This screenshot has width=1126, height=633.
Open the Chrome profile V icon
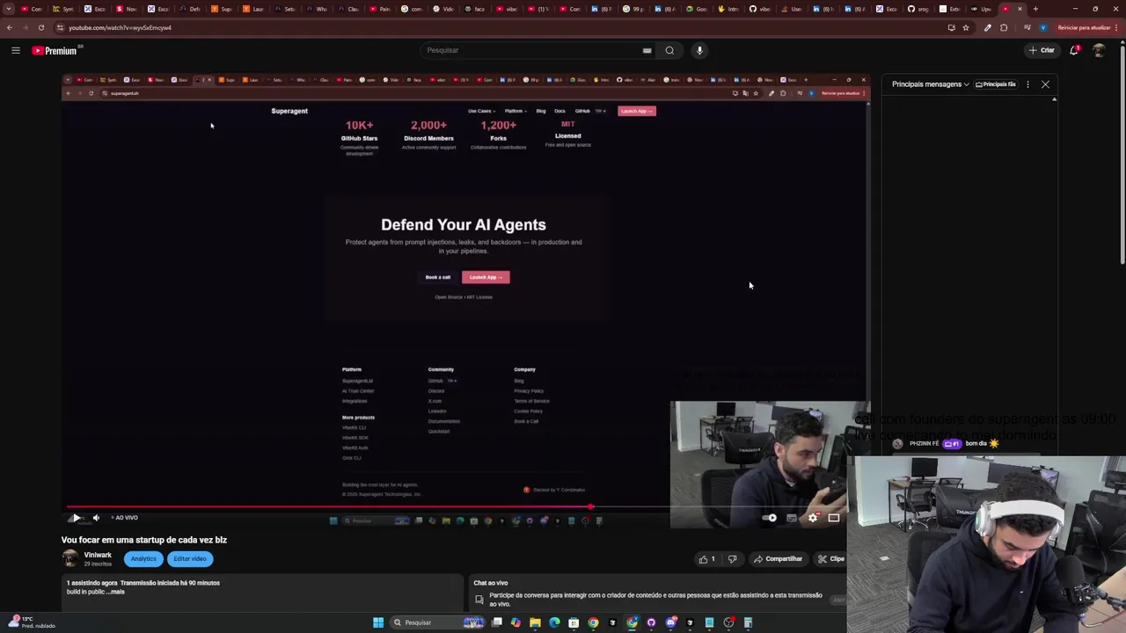pyautogui.click(x=1043, y=27)
